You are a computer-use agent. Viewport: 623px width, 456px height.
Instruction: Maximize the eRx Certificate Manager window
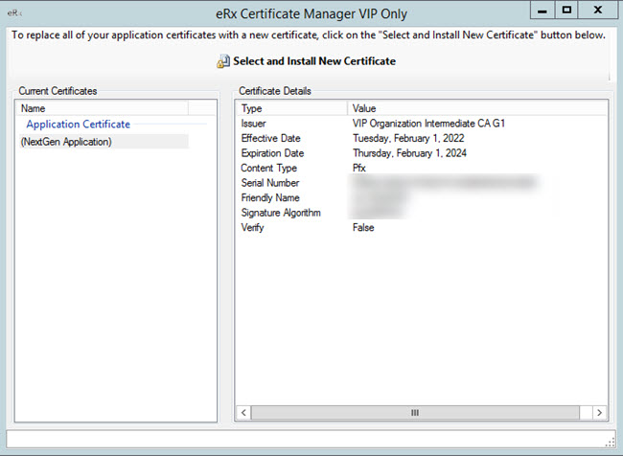pos(567,10)
